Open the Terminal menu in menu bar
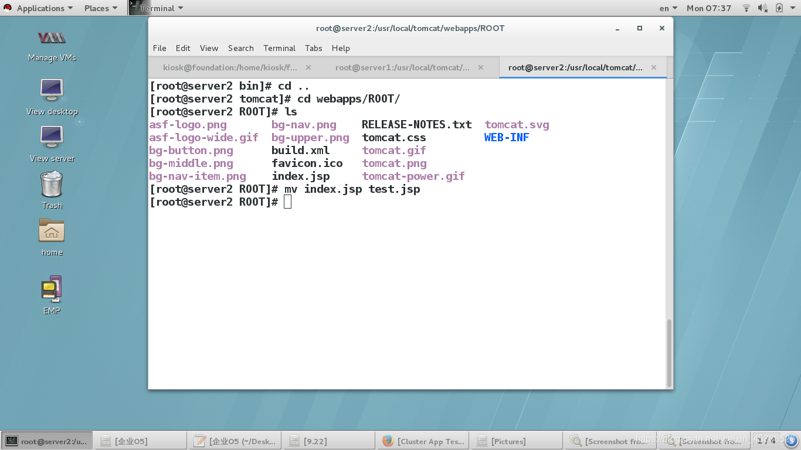The width and height of the screenshot is (801, 450). pyautogui.click(x=279, y=48)
